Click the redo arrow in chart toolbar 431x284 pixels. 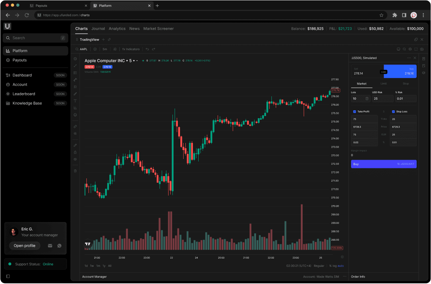(153, 49)
